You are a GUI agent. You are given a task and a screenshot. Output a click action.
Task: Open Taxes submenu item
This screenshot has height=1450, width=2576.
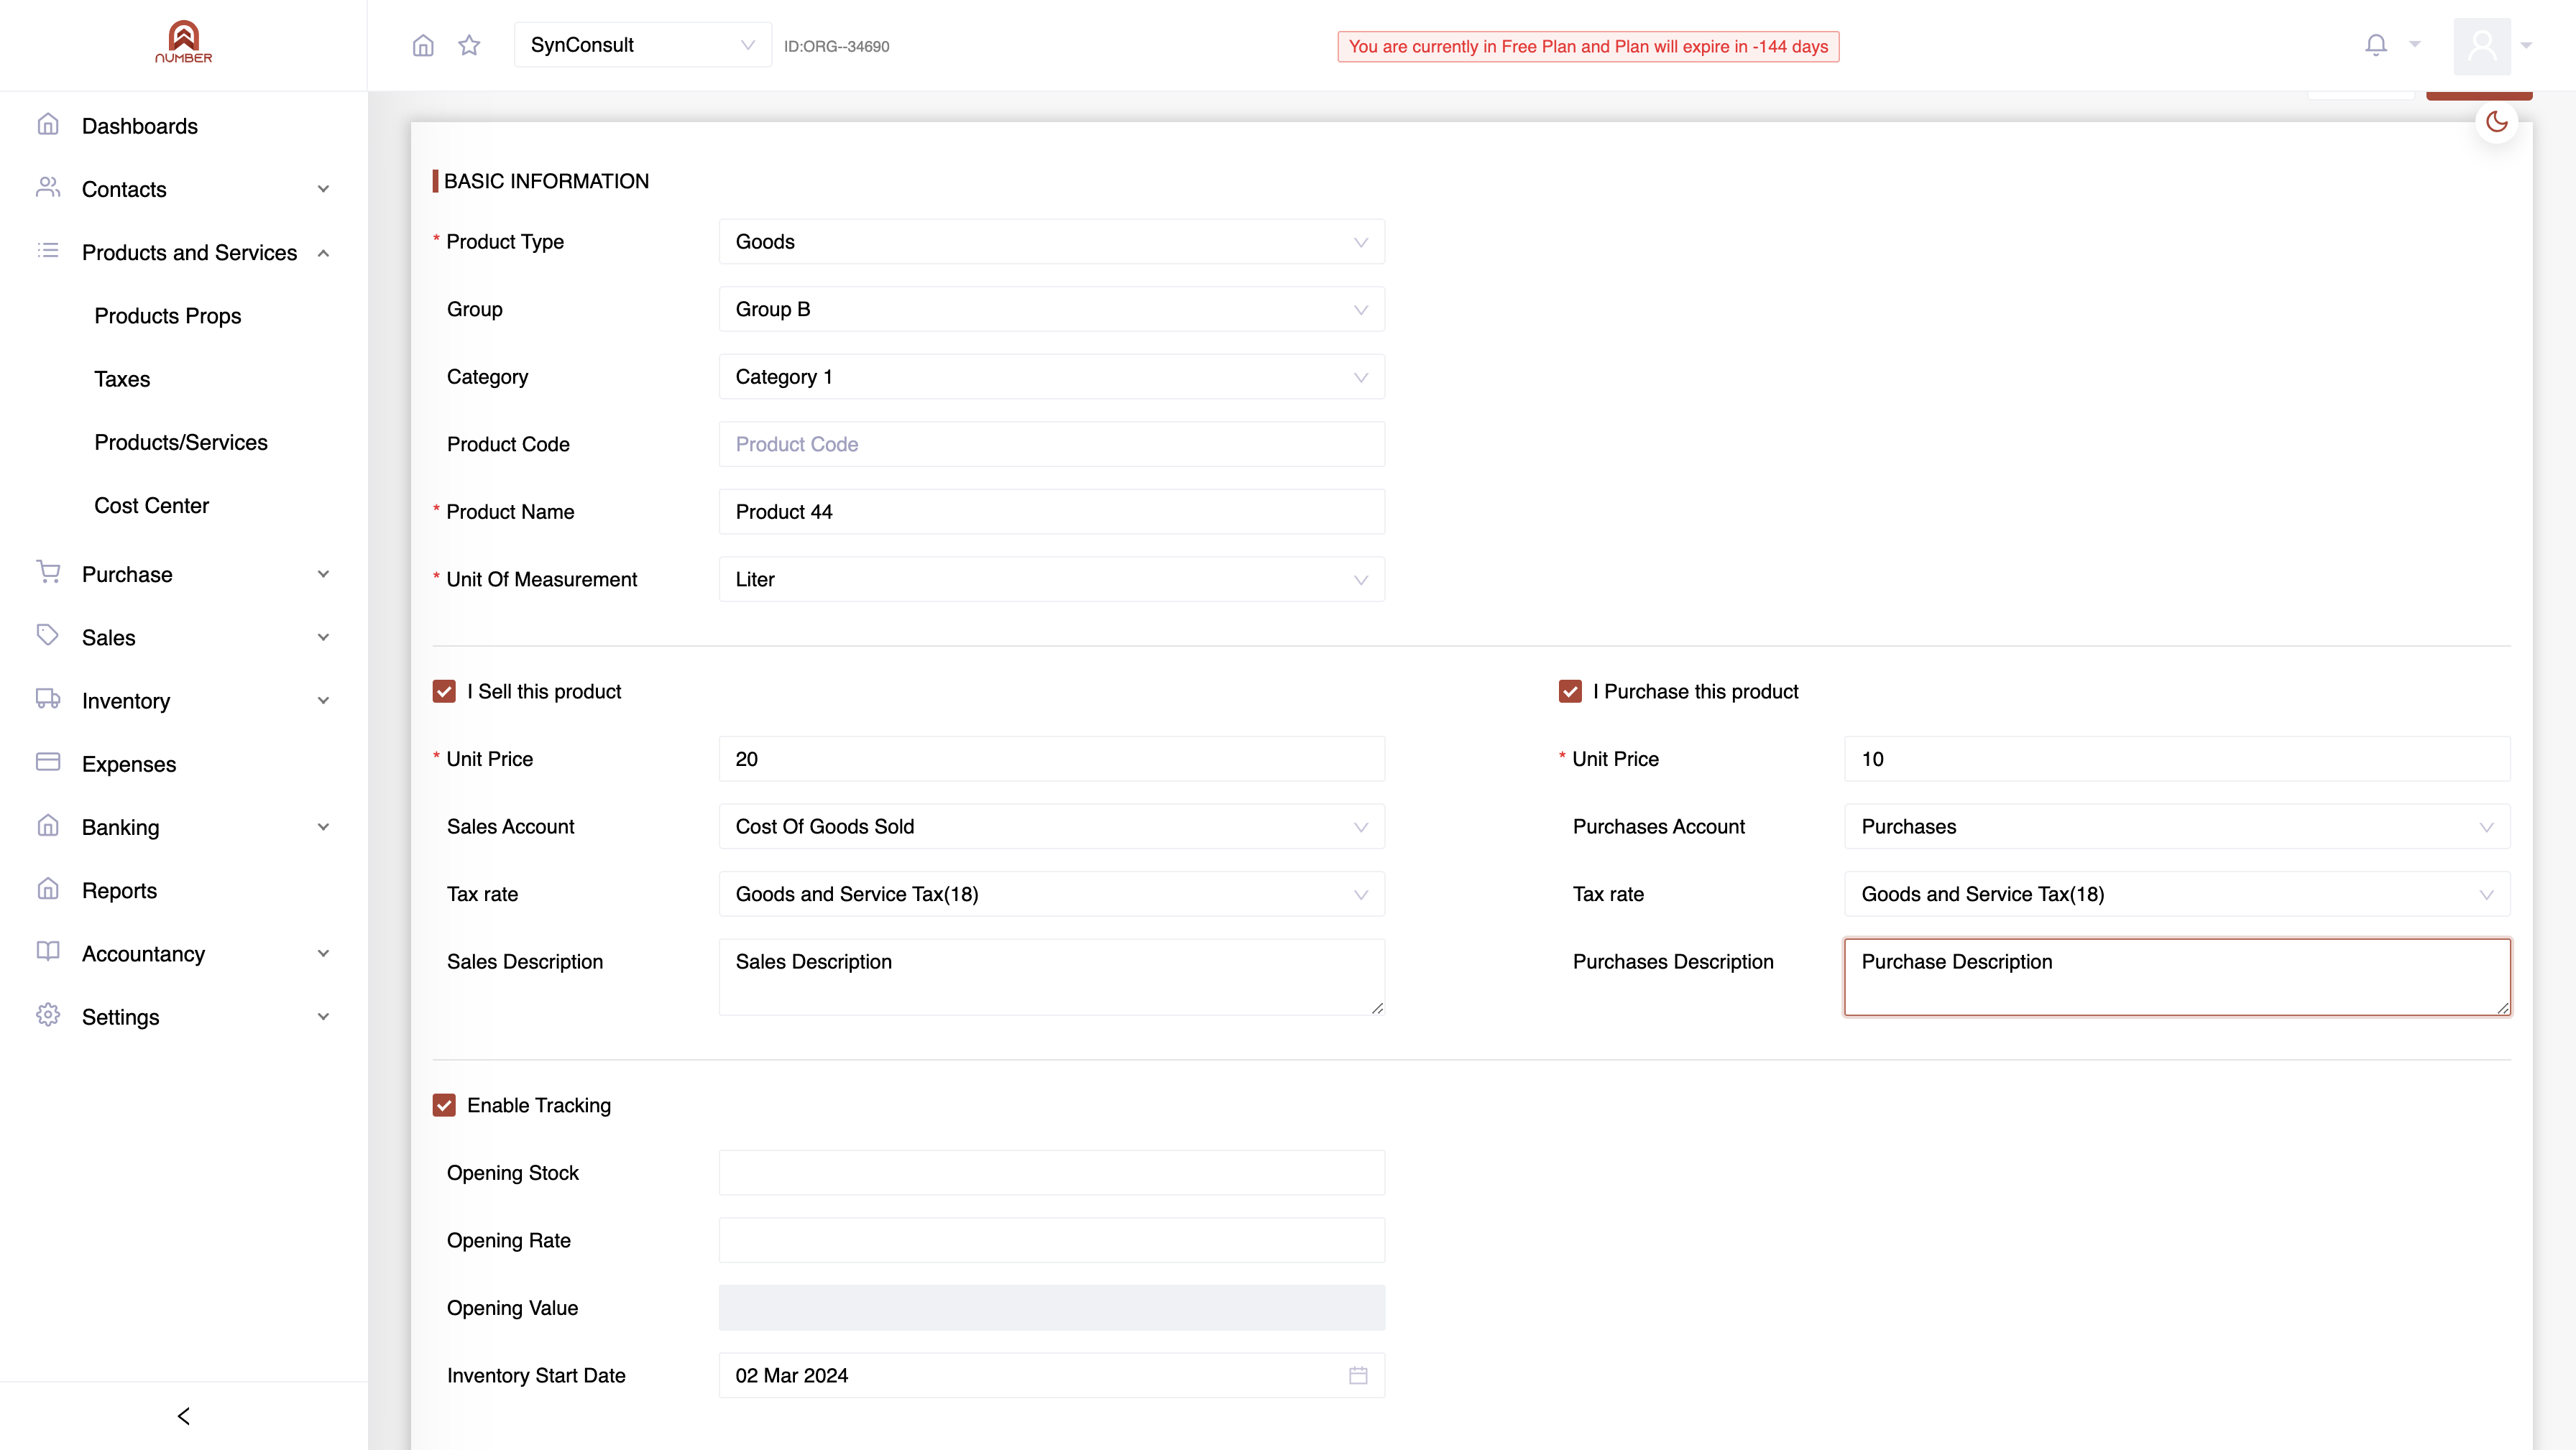pos(122,379)
